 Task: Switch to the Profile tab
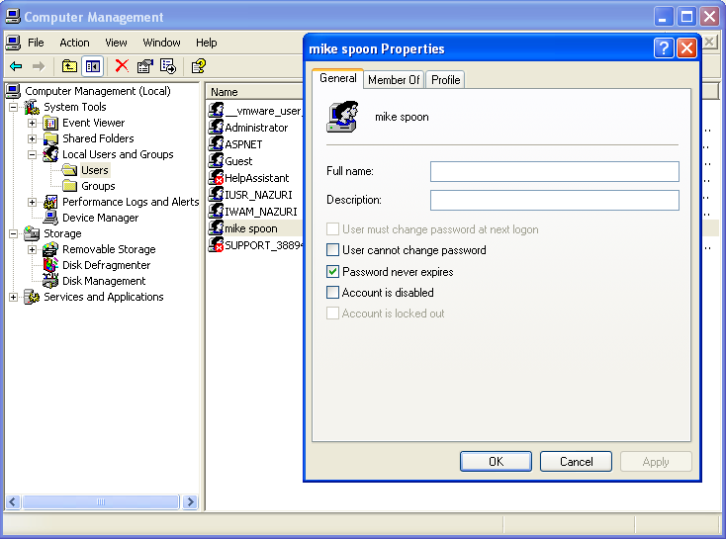(445, 80)
